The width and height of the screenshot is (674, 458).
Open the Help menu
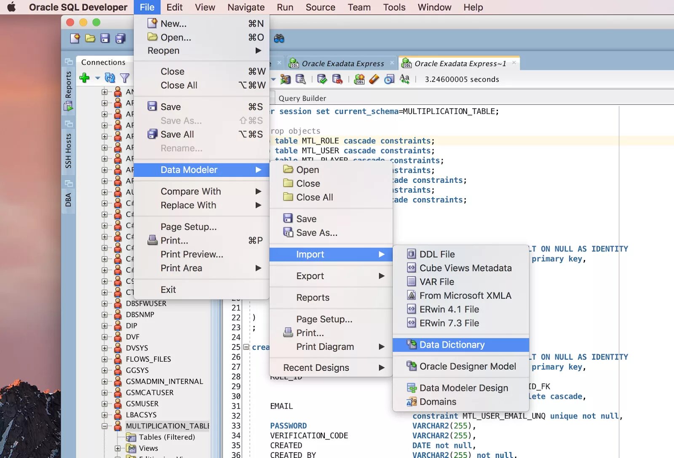[x=473, y=7]
